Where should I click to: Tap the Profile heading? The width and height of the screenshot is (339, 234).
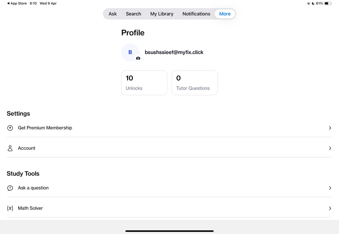pos(133,33)
